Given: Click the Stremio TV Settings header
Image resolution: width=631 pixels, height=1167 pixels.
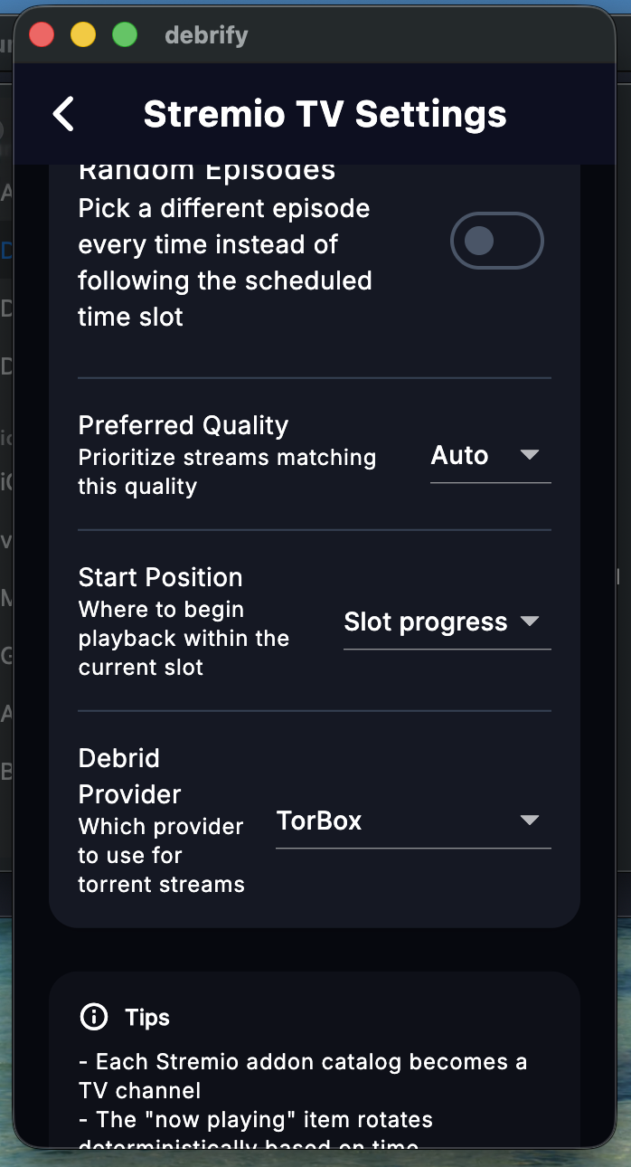Looking at the screenshot, I should (x=325, y=114).
